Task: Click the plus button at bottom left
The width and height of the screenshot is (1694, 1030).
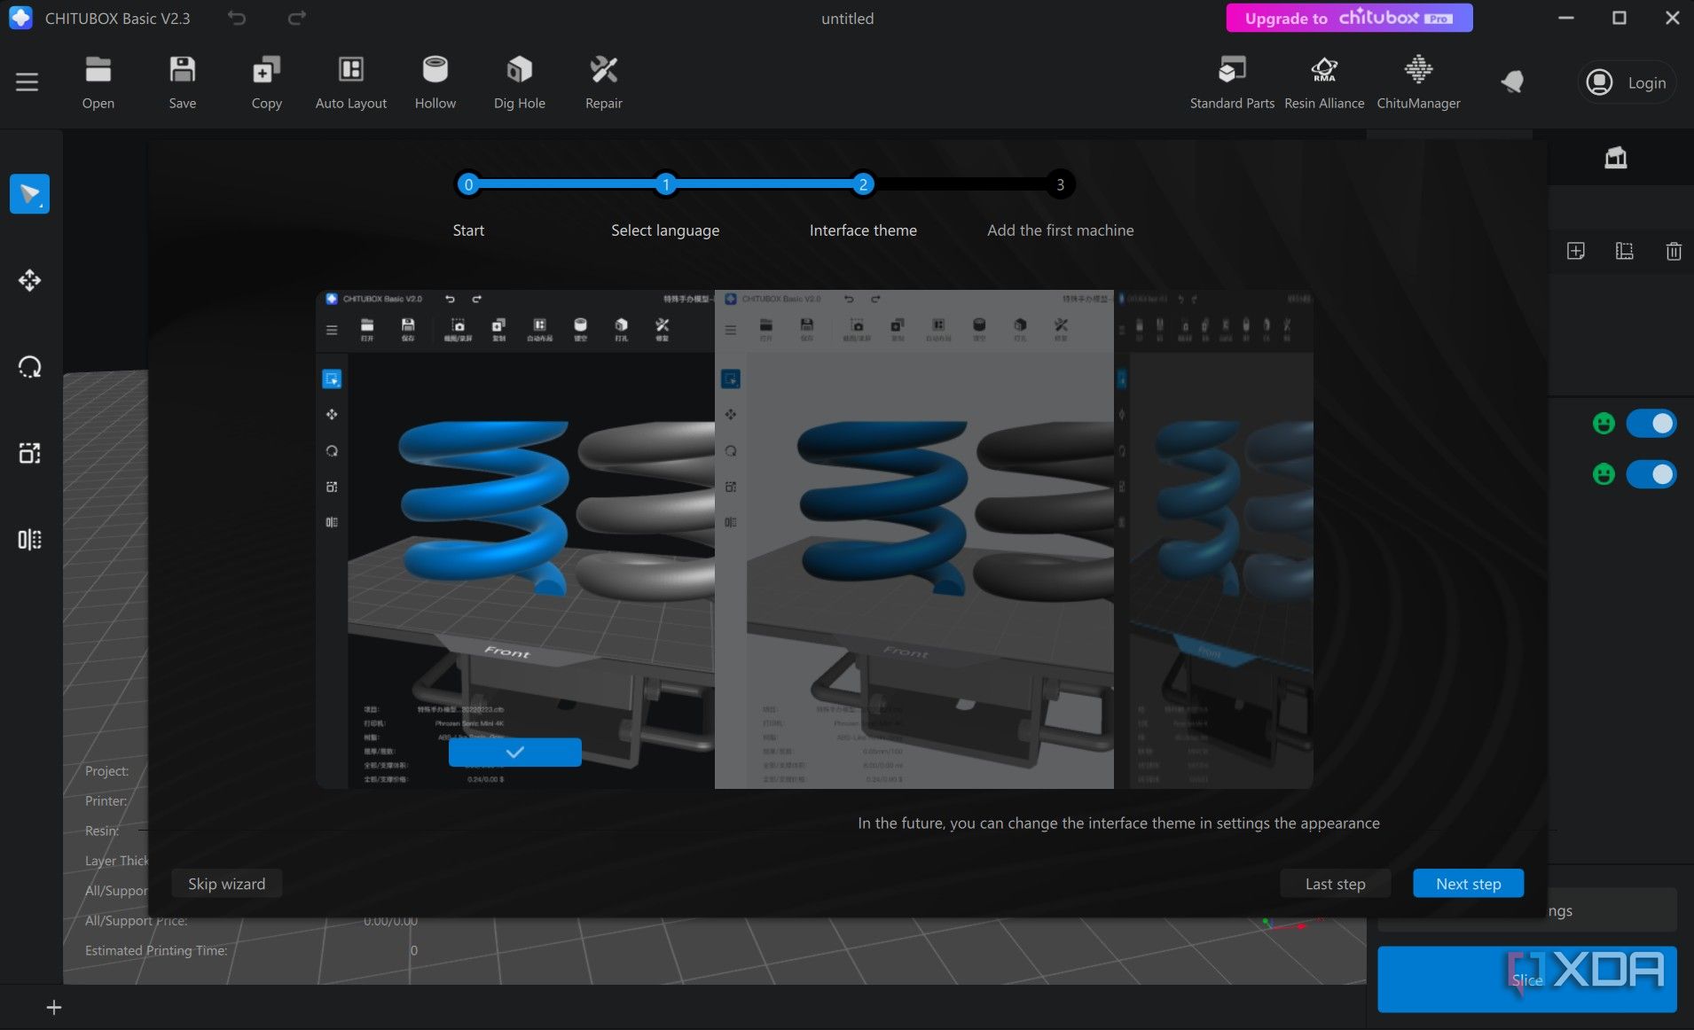Action: pyautogui.click(x=54, y=1007)
